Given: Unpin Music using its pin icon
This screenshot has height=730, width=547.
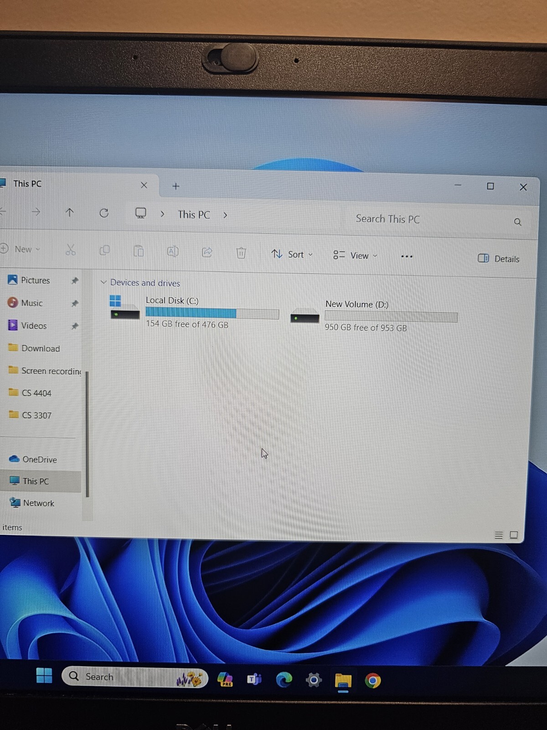Looking at the screenshot, I should [75, 303].
